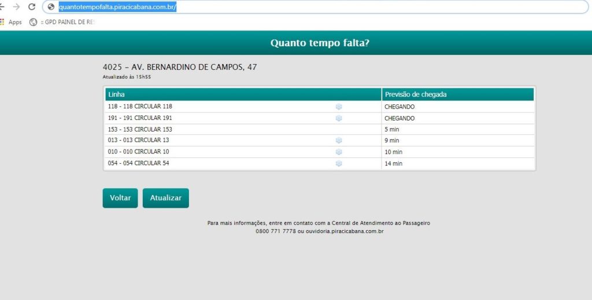Reload the page with the browser refresh icon
Screen dimensions: 592x300
32,7
